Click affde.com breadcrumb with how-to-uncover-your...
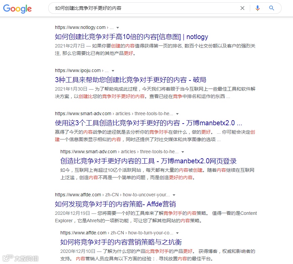Viewport: 293px width, 264px height. (112, 195)
